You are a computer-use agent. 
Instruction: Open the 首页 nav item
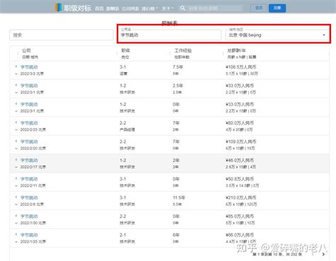click(99, 9)
